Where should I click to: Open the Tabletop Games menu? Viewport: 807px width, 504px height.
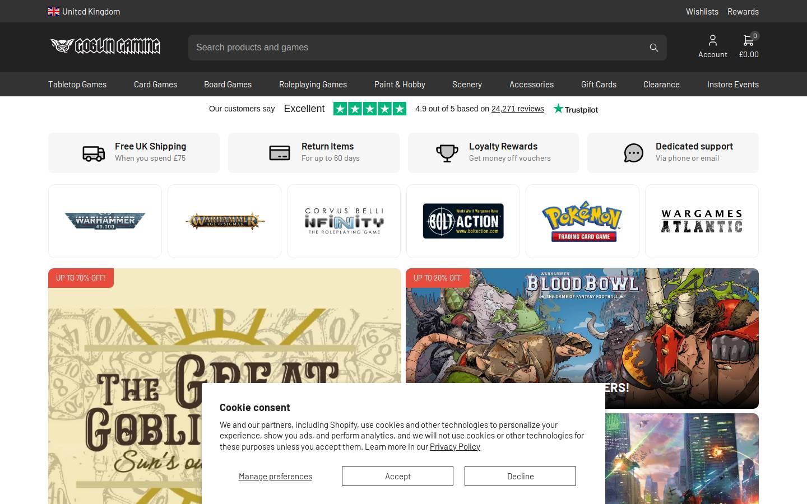(77, 85)
